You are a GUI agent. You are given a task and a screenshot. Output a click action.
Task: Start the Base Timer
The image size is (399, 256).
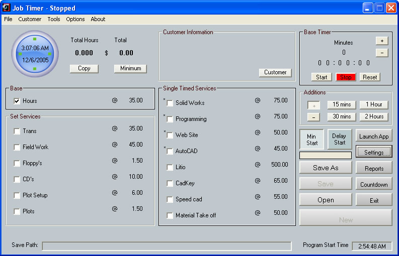(322, 77)
